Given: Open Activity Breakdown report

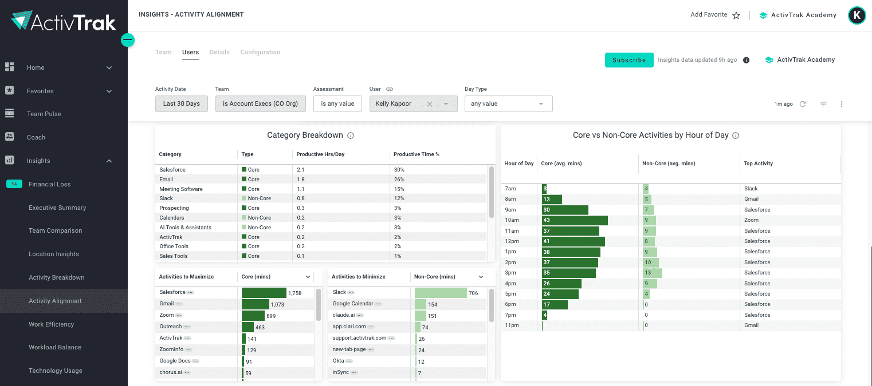Looking at the screenshot, I should tap(57, 277).
